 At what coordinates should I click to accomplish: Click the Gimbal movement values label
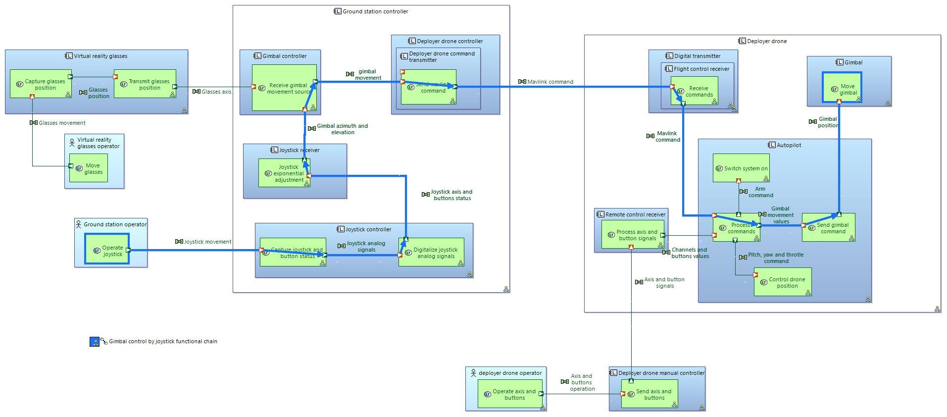tap(781, 215)
